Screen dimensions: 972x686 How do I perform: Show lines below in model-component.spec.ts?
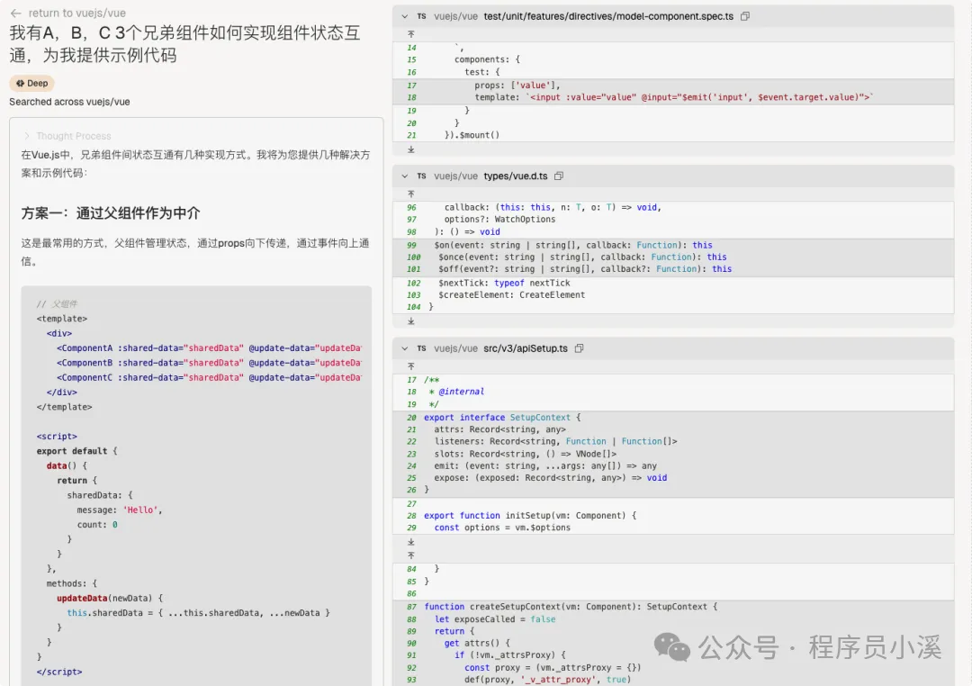411,149
